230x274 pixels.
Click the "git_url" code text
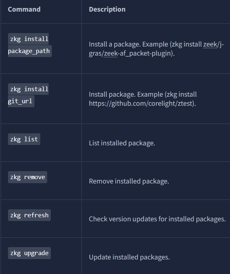[20, 101]
